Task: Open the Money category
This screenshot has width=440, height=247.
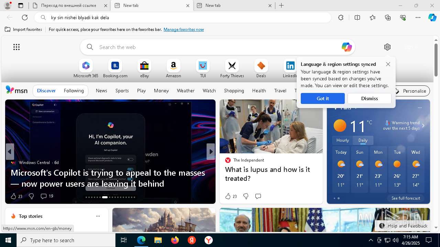Action: point(161,91)
